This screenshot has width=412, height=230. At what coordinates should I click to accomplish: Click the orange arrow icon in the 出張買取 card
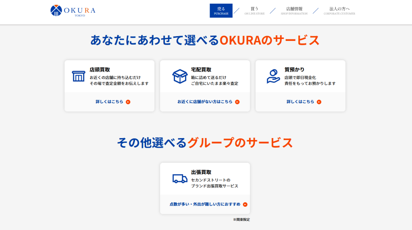click(x=245, y=205)
